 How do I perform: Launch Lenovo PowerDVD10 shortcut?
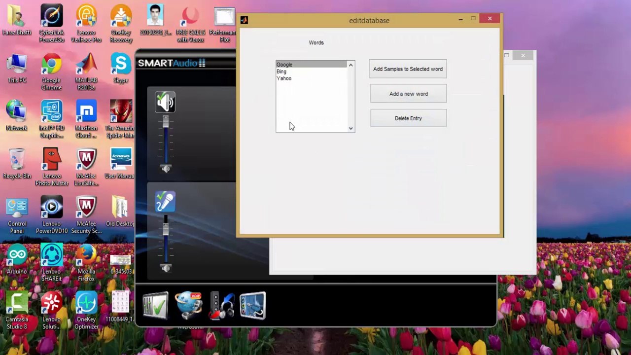tap(52, 215)
